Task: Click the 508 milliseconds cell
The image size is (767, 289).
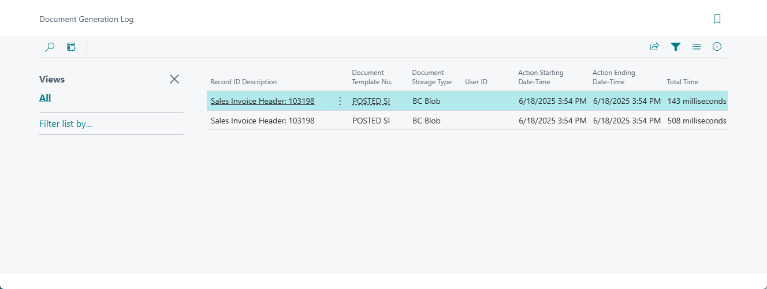Action: click(697, 121)
